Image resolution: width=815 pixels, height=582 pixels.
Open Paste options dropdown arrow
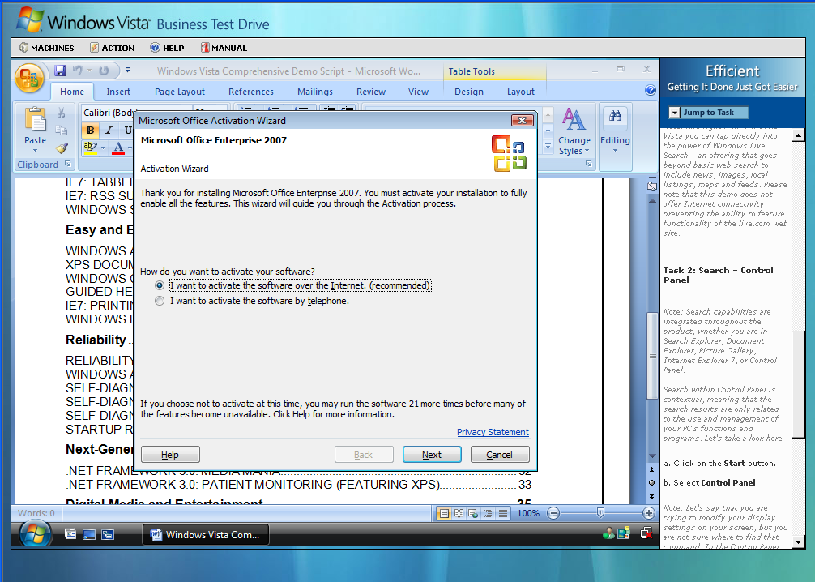tap(36, 151)
